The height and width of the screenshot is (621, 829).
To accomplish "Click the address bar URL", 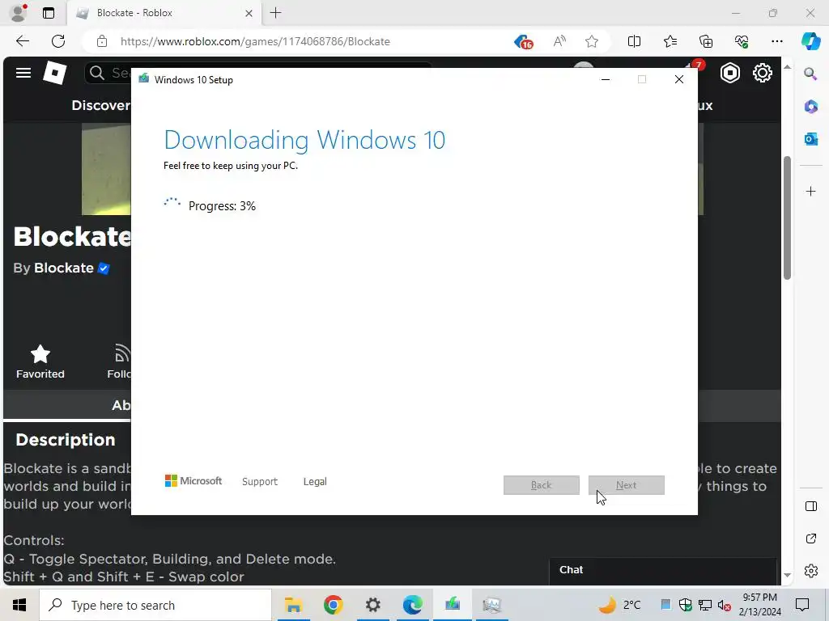I will (255, 41).
